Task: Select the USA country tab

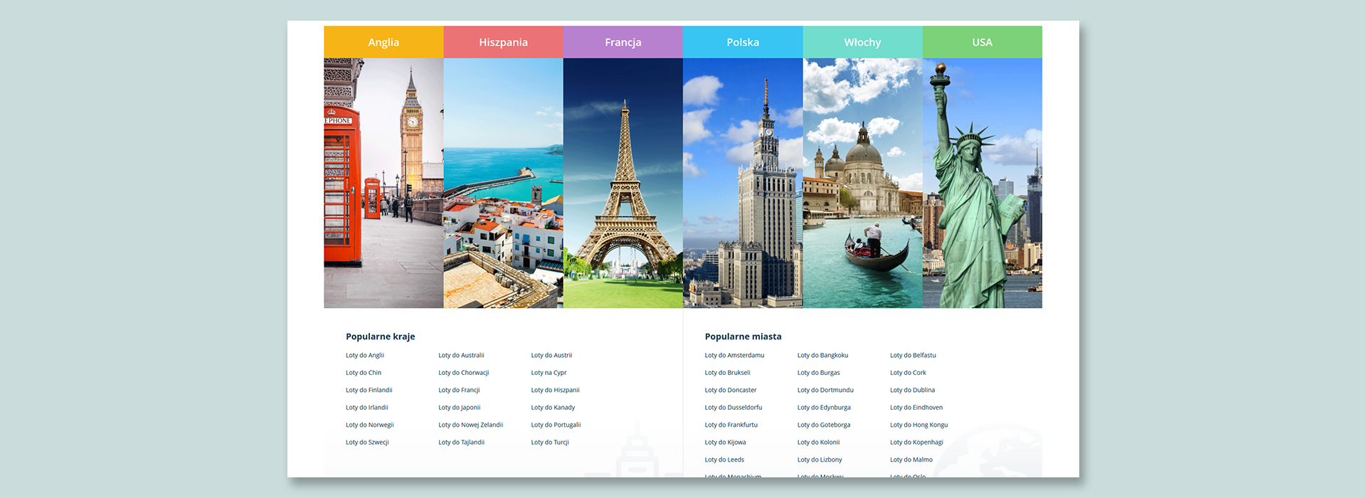Action: 983,42
